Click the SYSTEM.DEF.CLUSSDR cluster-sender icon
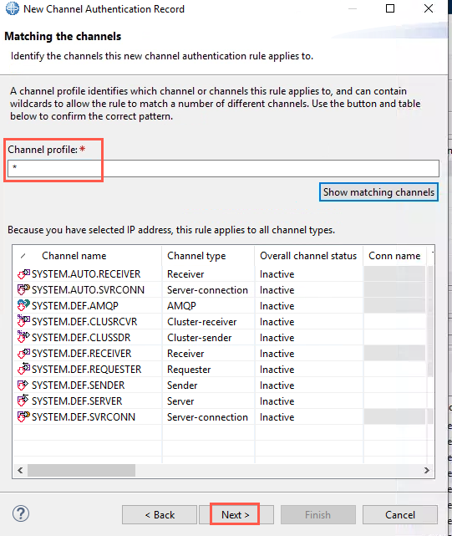 point(23,337)
